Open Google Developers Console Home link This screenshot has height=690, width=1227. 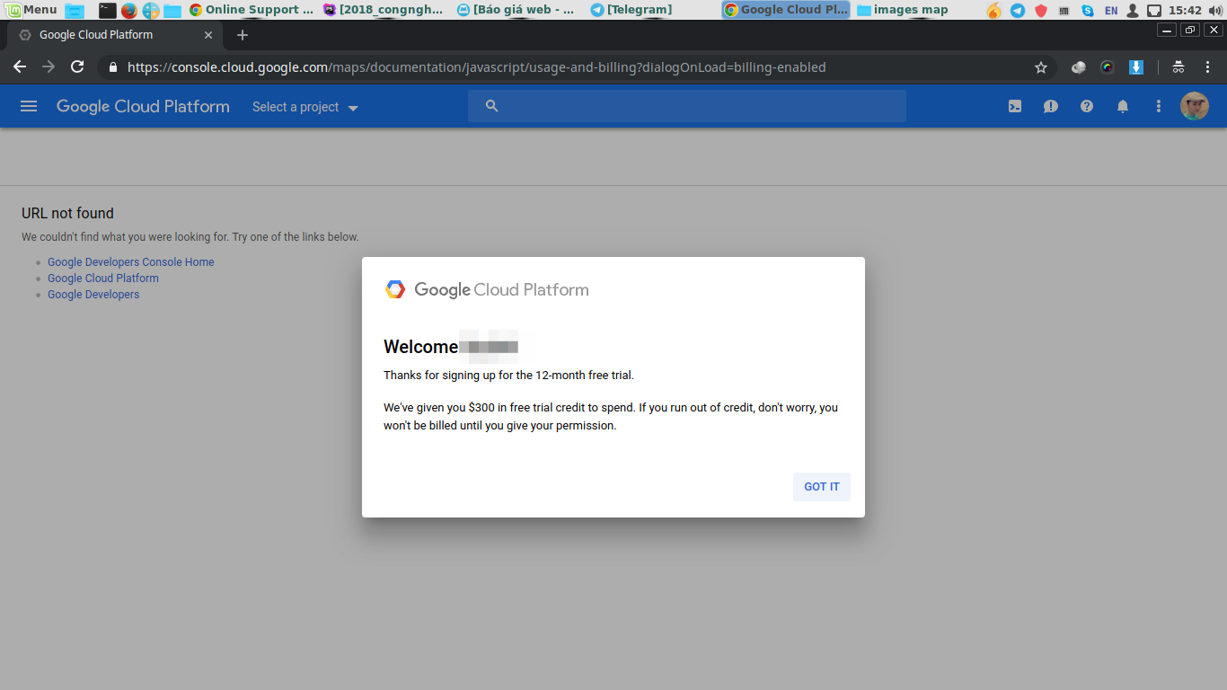[x=131, y=262]
